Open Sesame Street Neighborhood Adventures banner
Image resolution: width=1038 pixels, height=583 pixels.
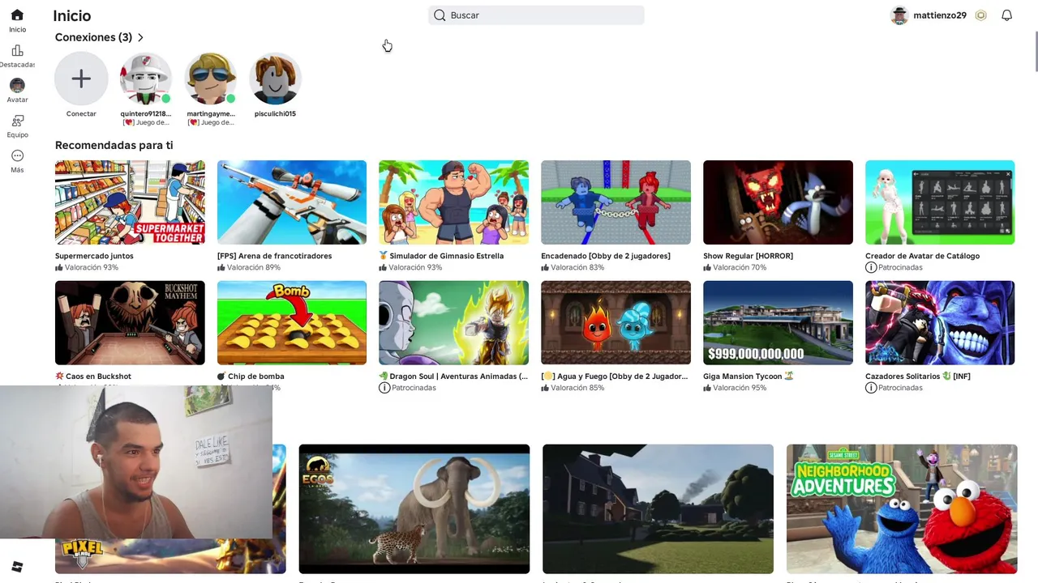[x=902, y=509]
